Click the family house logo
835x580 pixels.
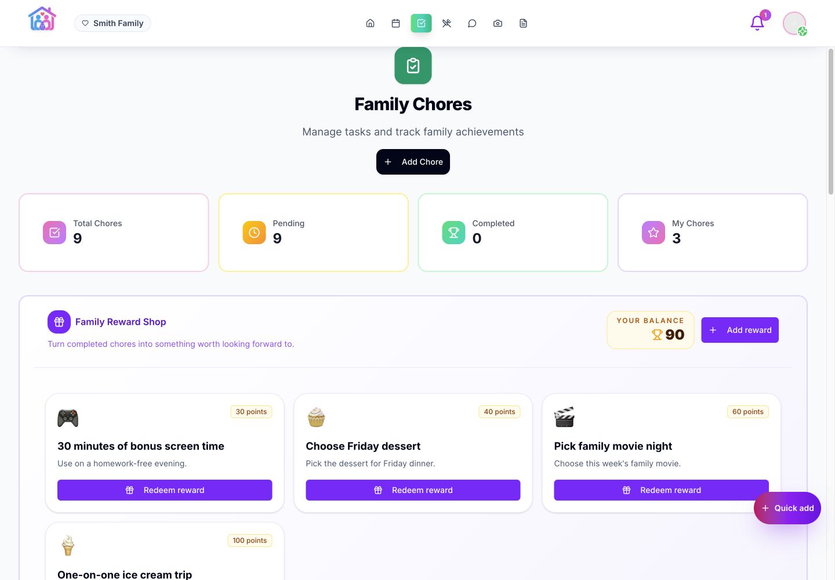click(42, 19)
